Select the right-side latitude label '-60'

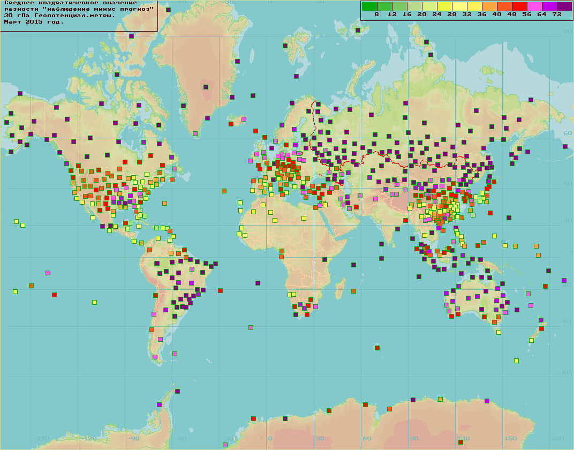point(565,372)
